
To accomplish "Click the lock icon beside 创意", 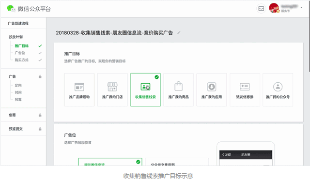I will [40, 115].
